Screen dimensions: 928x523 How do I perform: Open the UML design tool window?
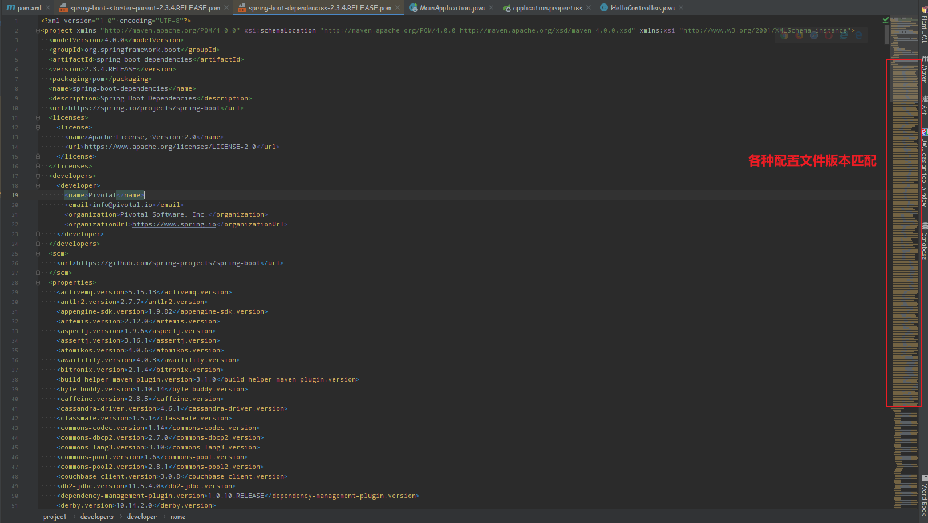tap(924, 168)
